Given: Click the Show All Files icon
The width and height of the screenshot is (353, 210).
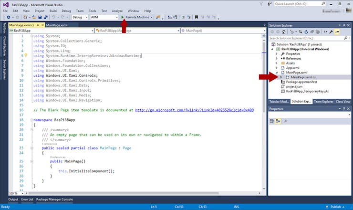Looking at the screenshot, I should 318,32.
